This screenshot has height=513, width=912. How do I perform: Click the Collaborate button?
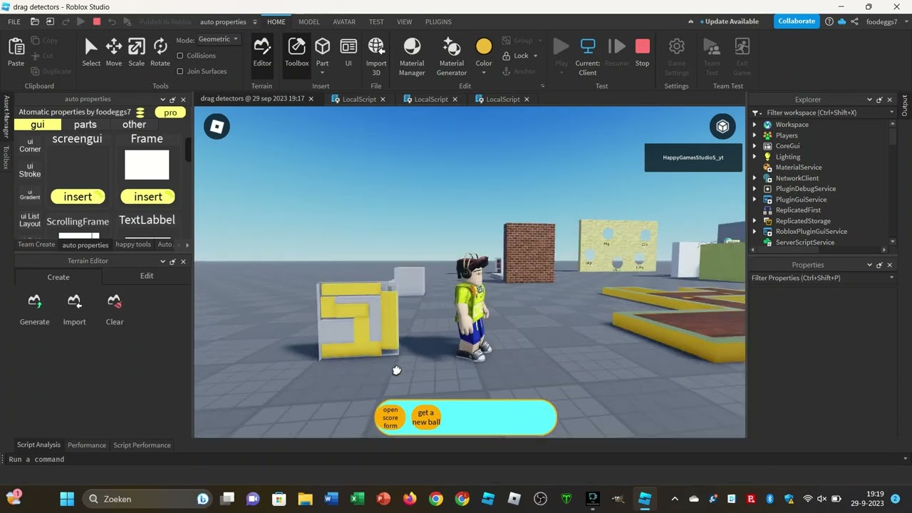click(x=797, y=21)
